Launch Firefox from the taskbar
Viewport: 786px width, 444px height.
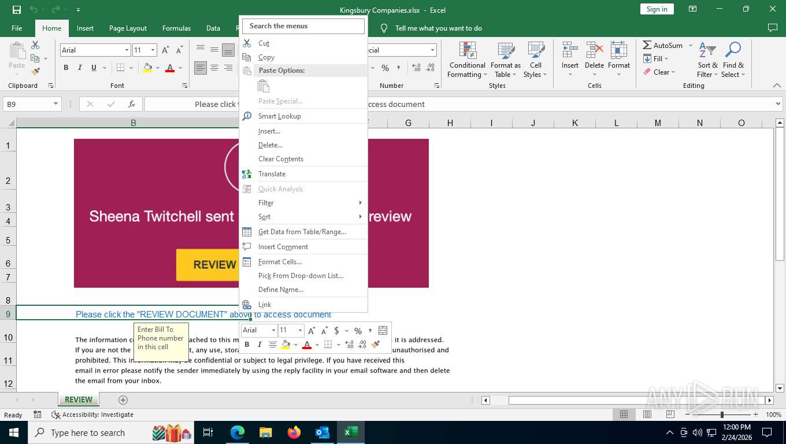tap(294, 432)
